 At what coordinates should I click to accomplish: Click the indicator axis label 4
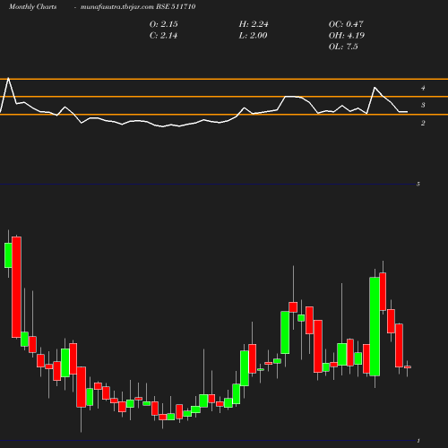423,88
